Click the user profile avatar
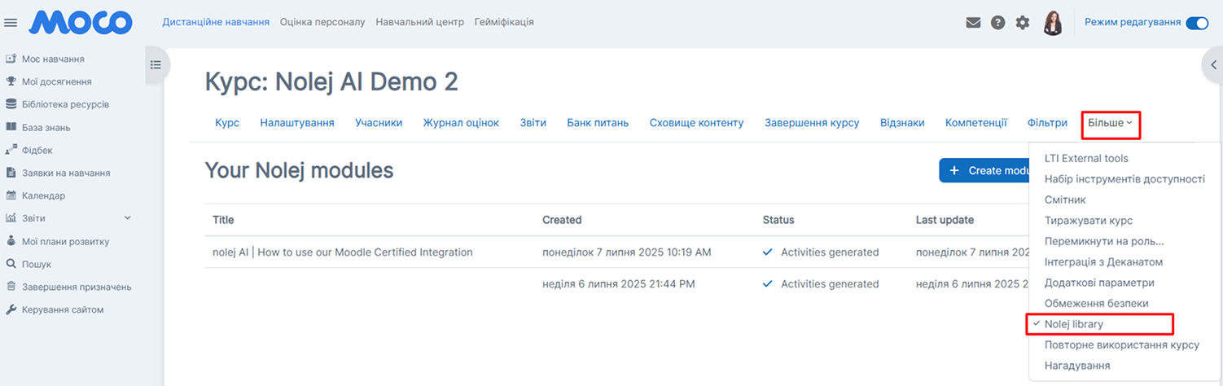The height and width of the screenshot is (386, 1223). 1053,23
